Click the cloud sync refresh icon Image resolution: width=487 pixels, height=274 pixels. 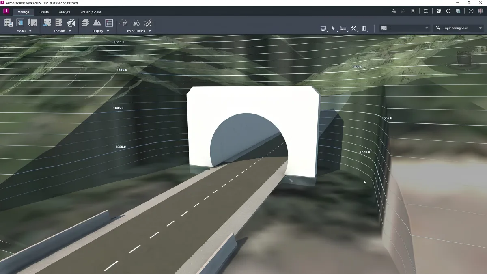(x=448, y=11)
